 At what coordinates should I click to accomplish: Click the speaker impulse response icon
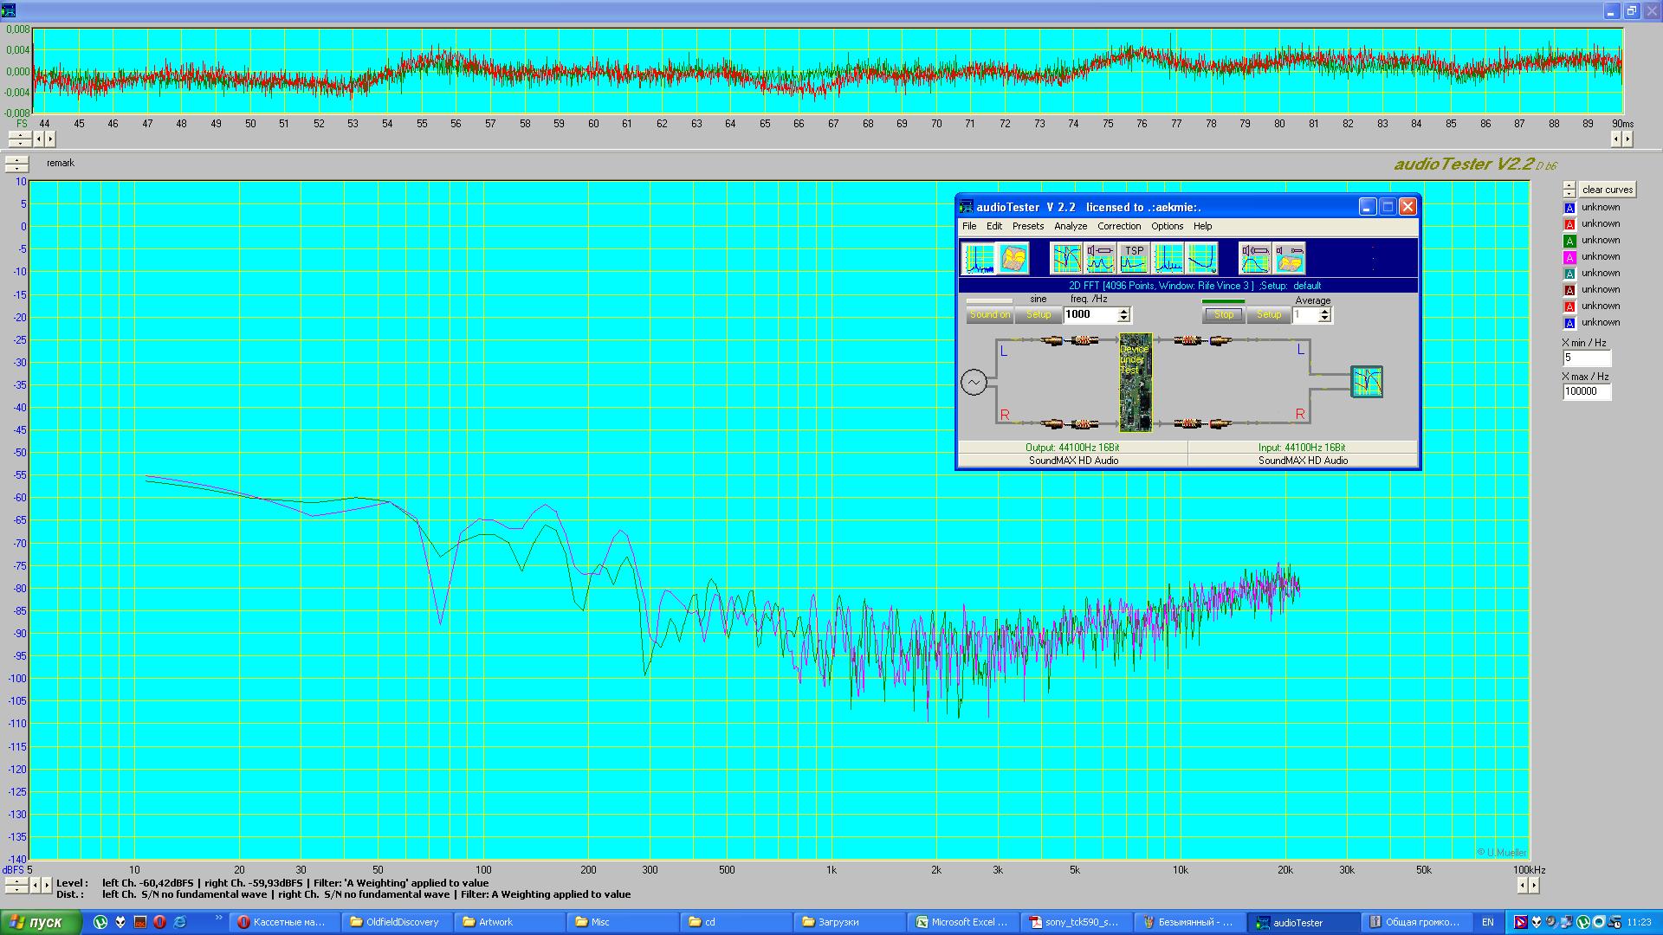click(1254, 258)
